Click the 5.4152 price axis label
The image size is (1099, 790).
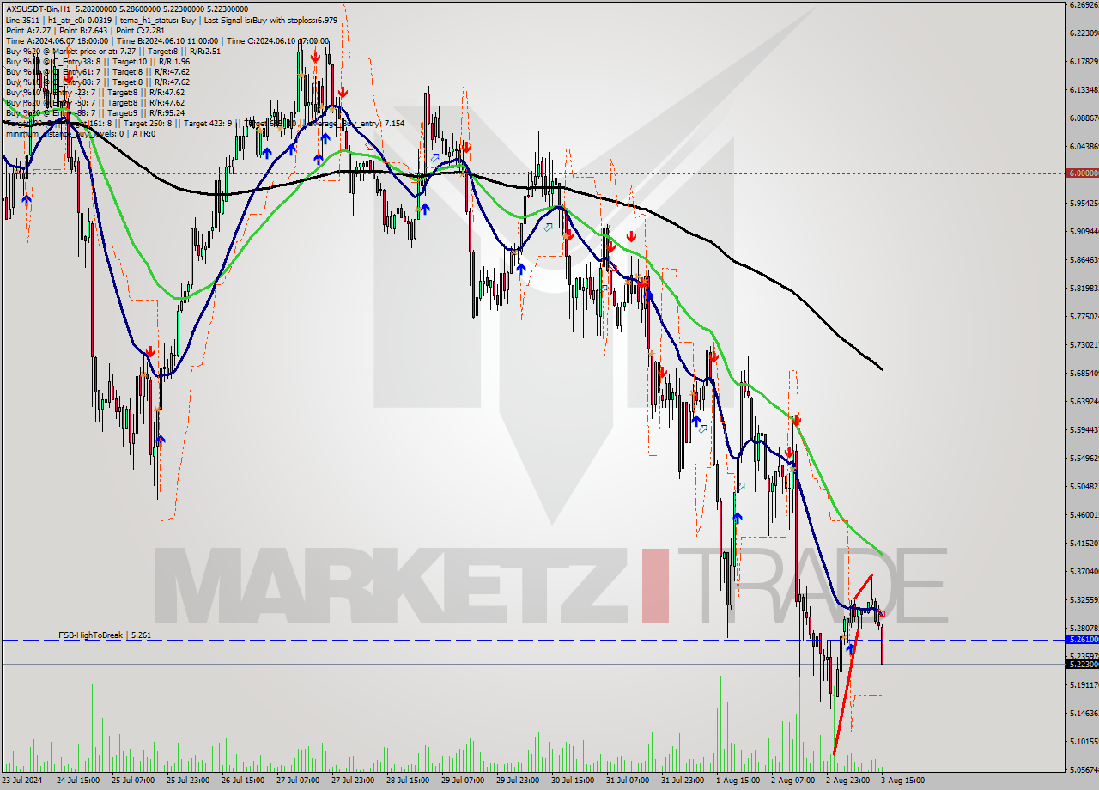(x=1084, y=543)
